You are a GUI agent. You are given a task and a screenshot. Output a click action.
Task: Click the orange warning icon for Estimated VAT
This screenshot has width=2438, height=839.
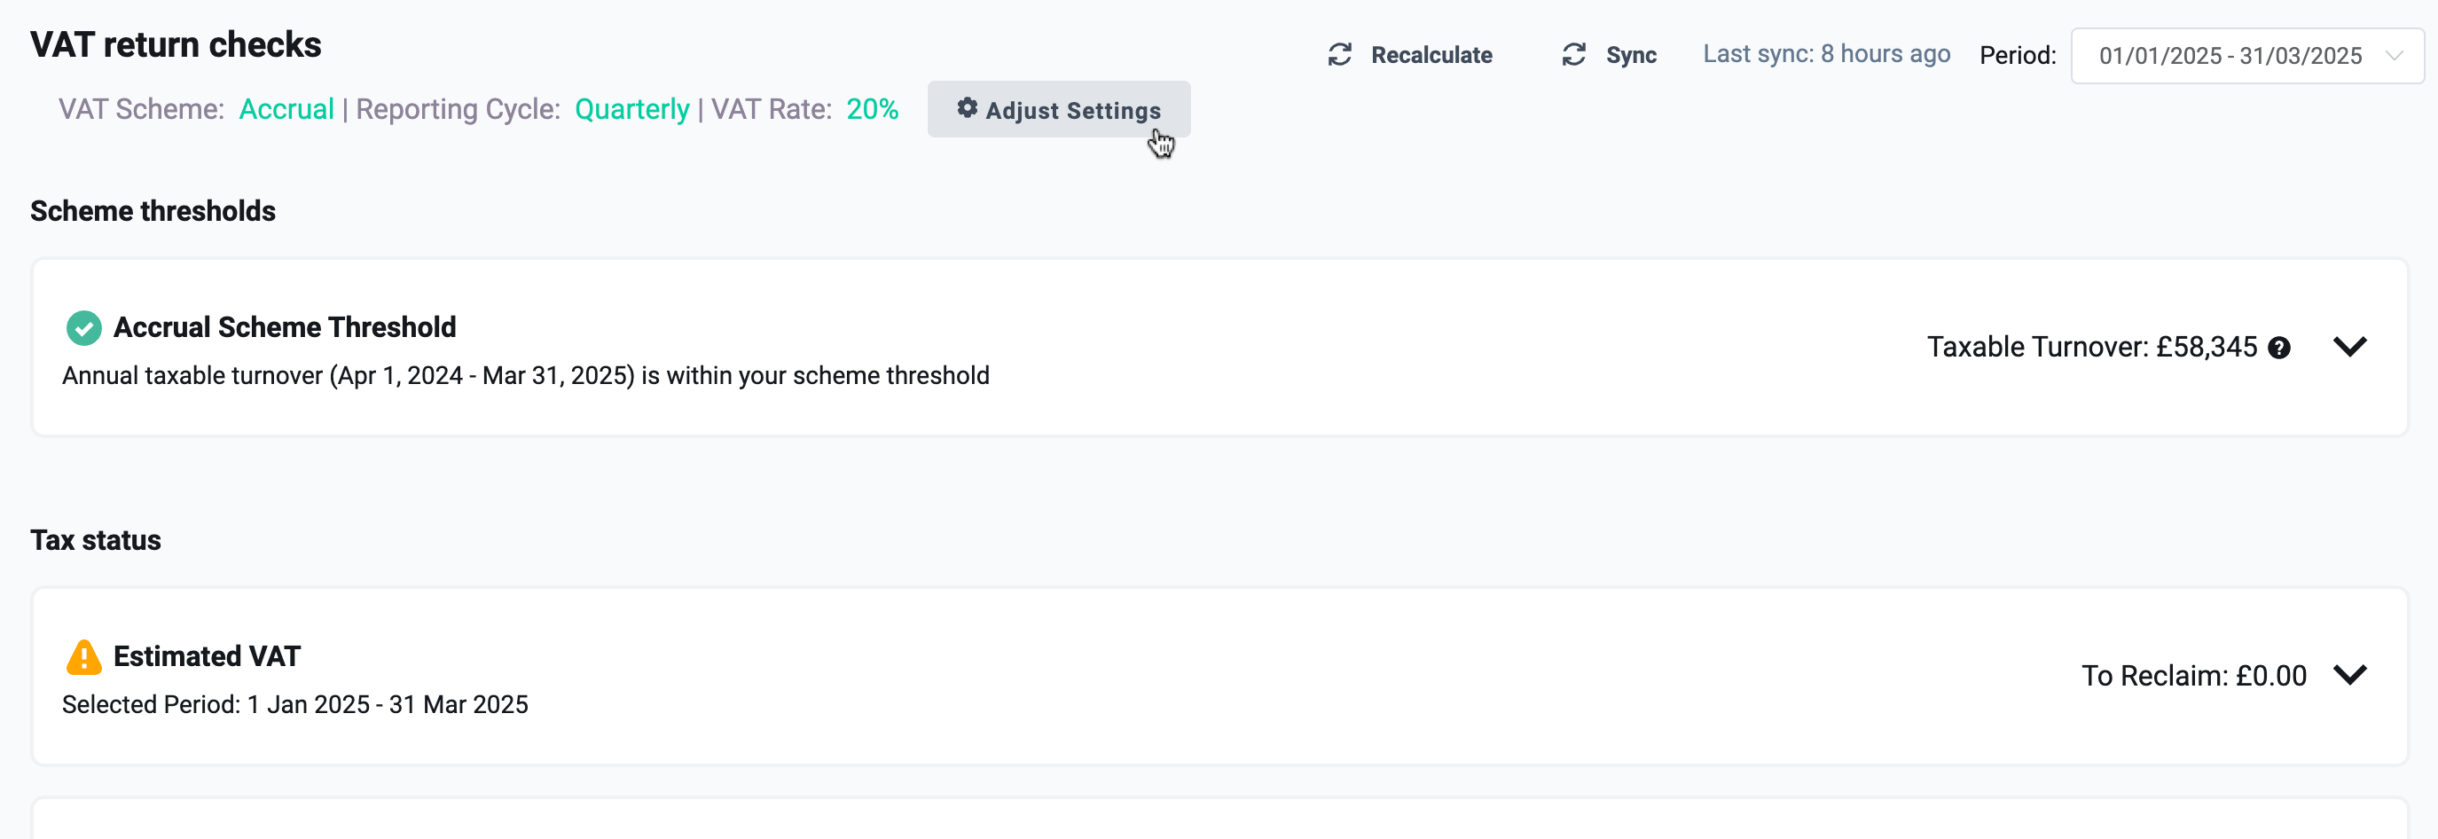pyautogui.click(x=84, y=656)
